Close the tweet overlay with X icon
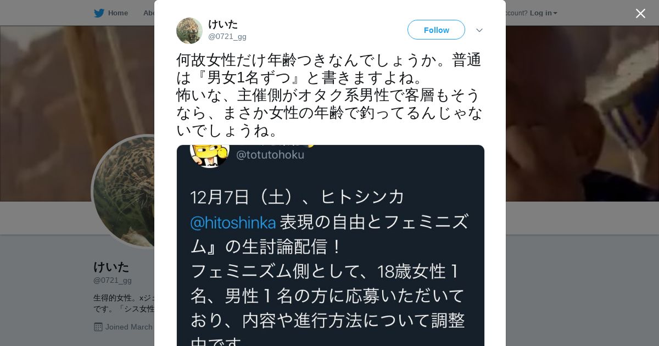This screenshot has width=659, height=346. (x=640, y=13)
